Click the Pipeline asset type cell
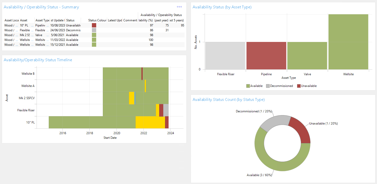Viewport: 377px width, 184px height. (x=40, y=25)
